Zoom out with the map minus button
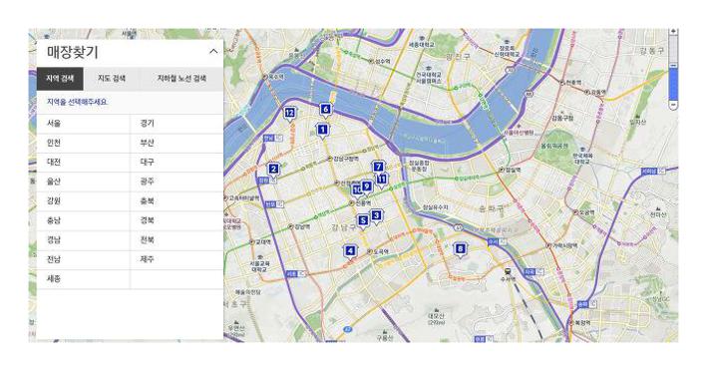This screenshot has height=371, width=707. point(673,105)
